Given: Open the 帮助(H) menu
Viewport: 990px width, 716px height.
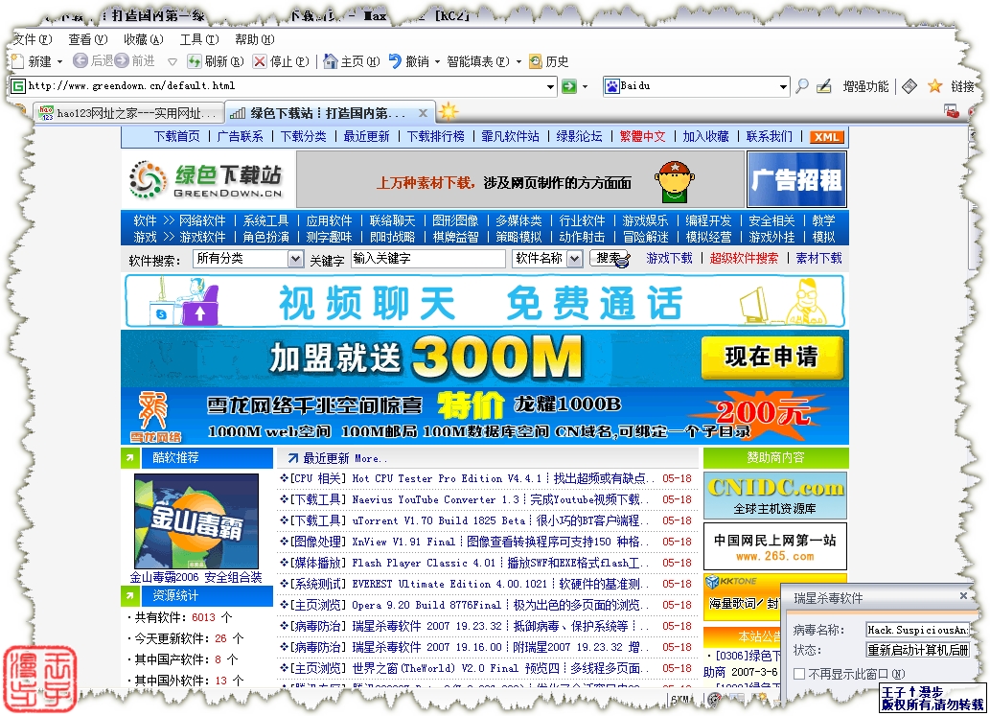Looking at the screenshot, I should coord(254,39).
